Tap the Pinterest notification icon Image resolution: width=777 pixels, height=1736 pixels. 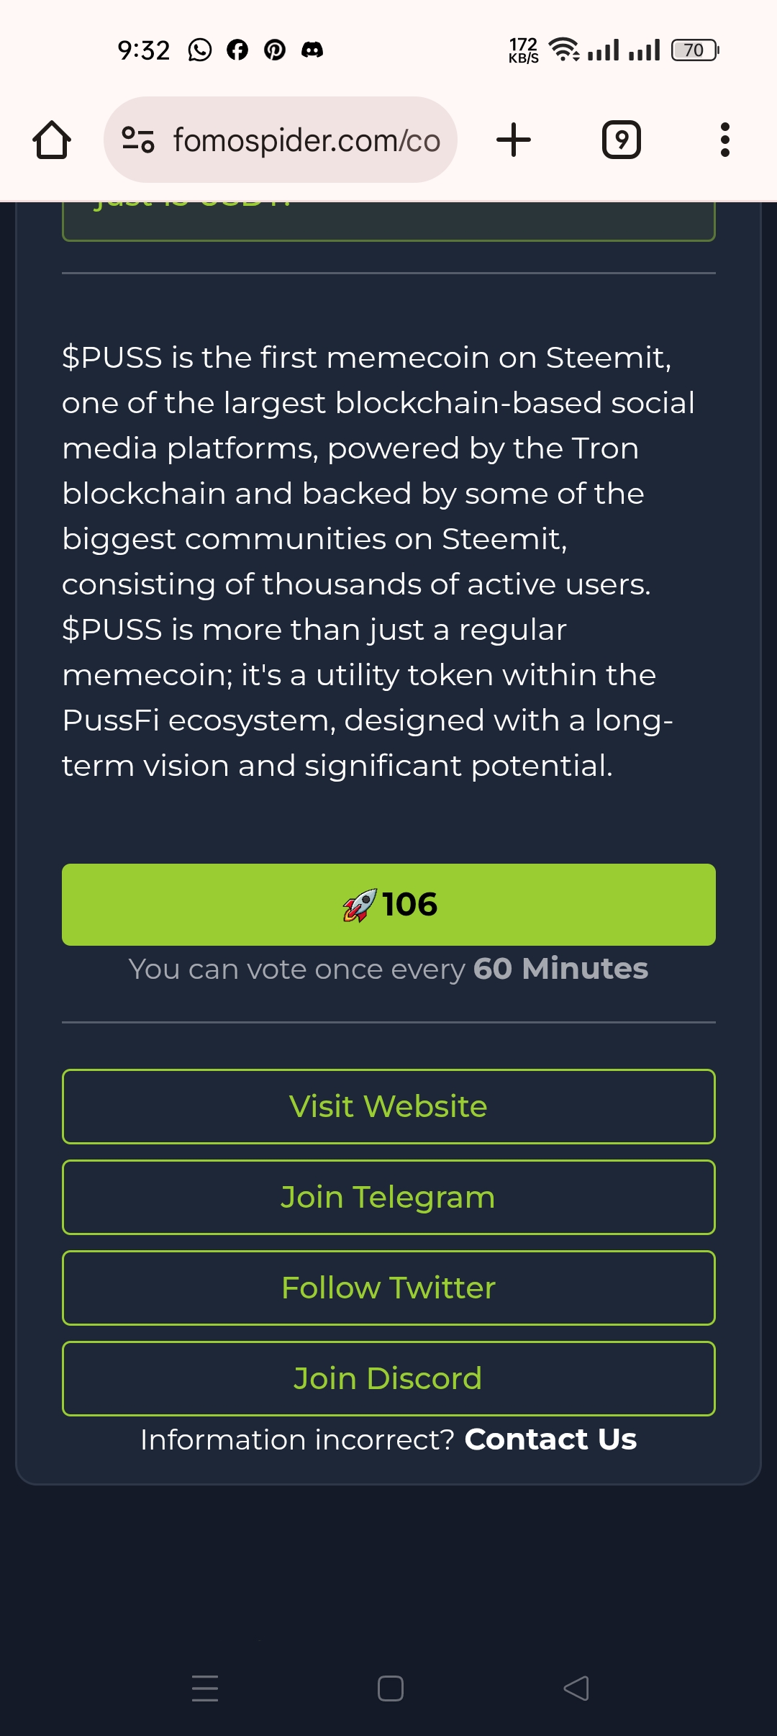(x=275, y=50)
